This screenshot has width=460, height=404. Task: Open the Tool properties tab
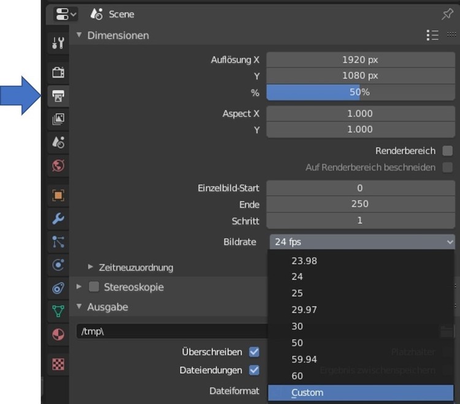pos(58,43)
